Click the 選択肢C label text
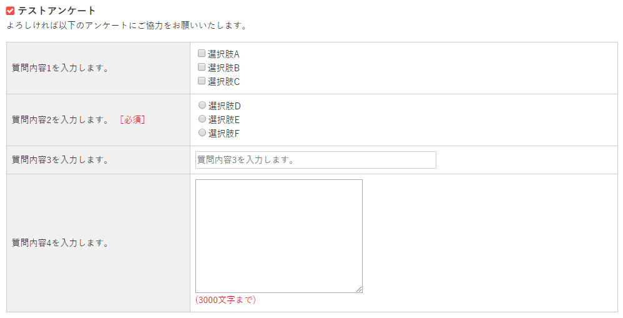623x318 pixels. [x=223, y=81]
